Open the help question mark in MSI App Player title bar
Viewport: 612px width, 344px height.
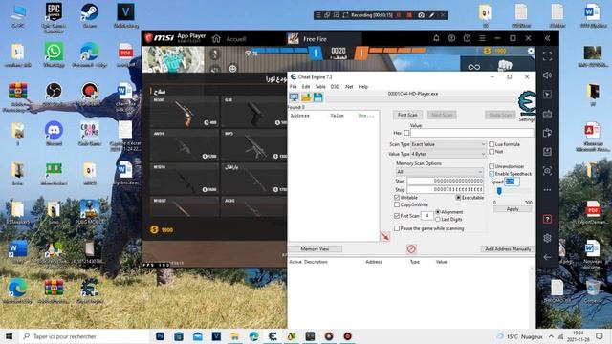click(467, 38)
